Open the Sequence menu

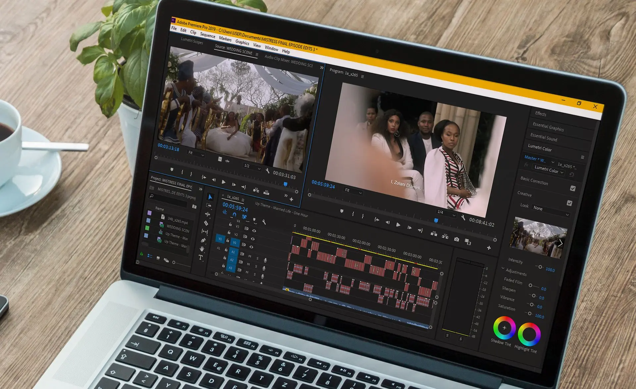(207, 35)
